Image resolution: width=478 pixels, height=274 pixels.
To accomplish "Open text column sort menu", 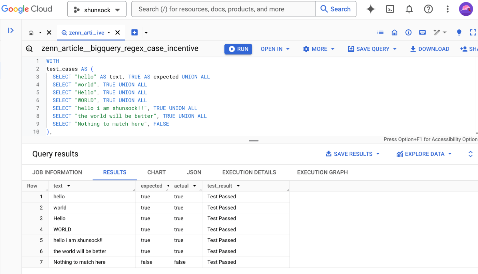I will (69, 186).
